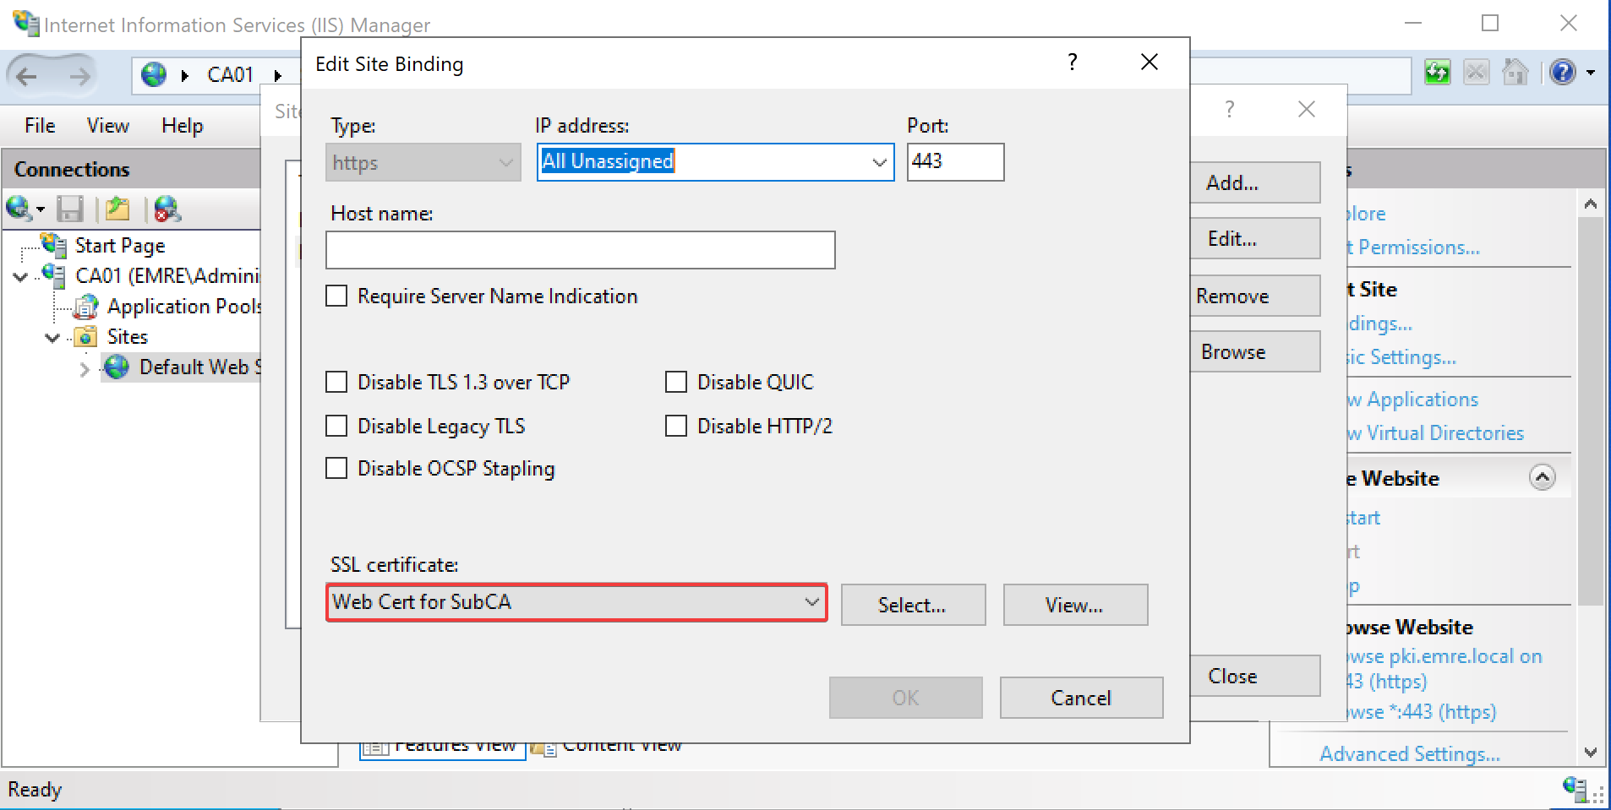The image size is (1611, 810).
Task: Click the Home icon in the top toolbar
Action: pyautogui.click(x=1515, y=73)
